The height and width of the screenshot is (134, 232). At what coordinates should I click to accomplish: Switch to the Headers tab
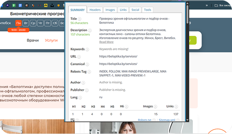(95, 10)
